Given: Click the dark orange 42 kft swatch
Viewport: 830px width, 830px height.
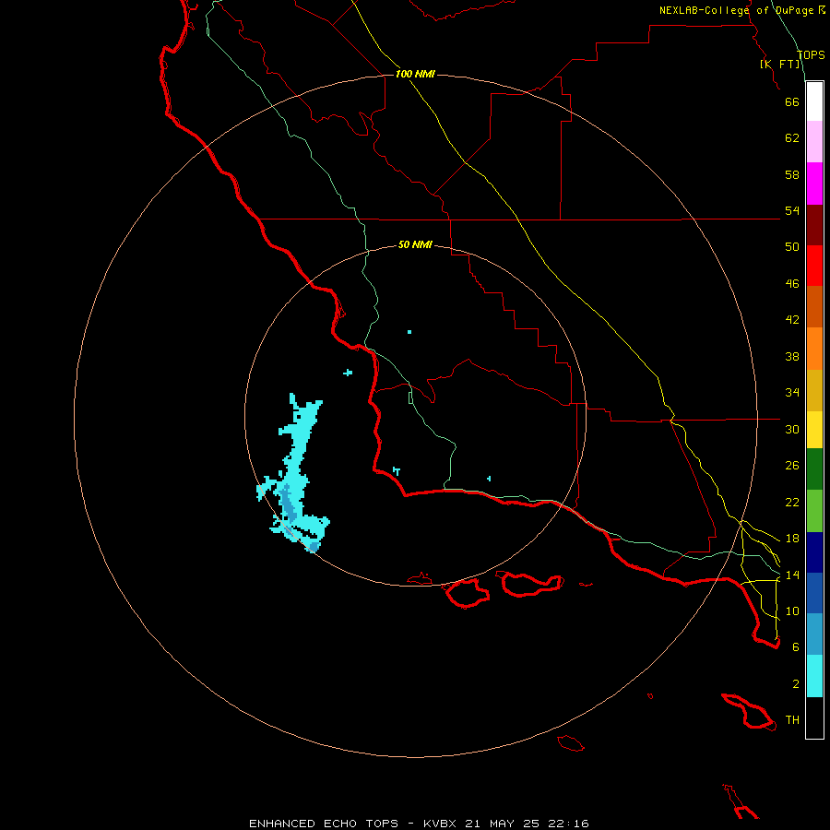Looking at the screenshot, I should click(x=814, y=307).
